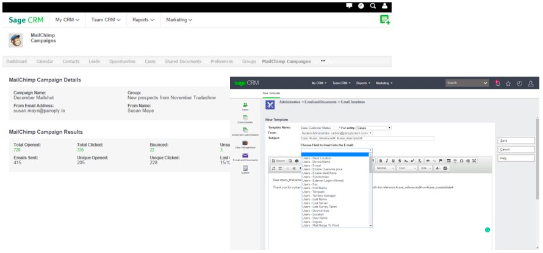Maximize the editor with the expand icon
The height and width of the screenshot is (253, 543).
[x=474, y=161]
